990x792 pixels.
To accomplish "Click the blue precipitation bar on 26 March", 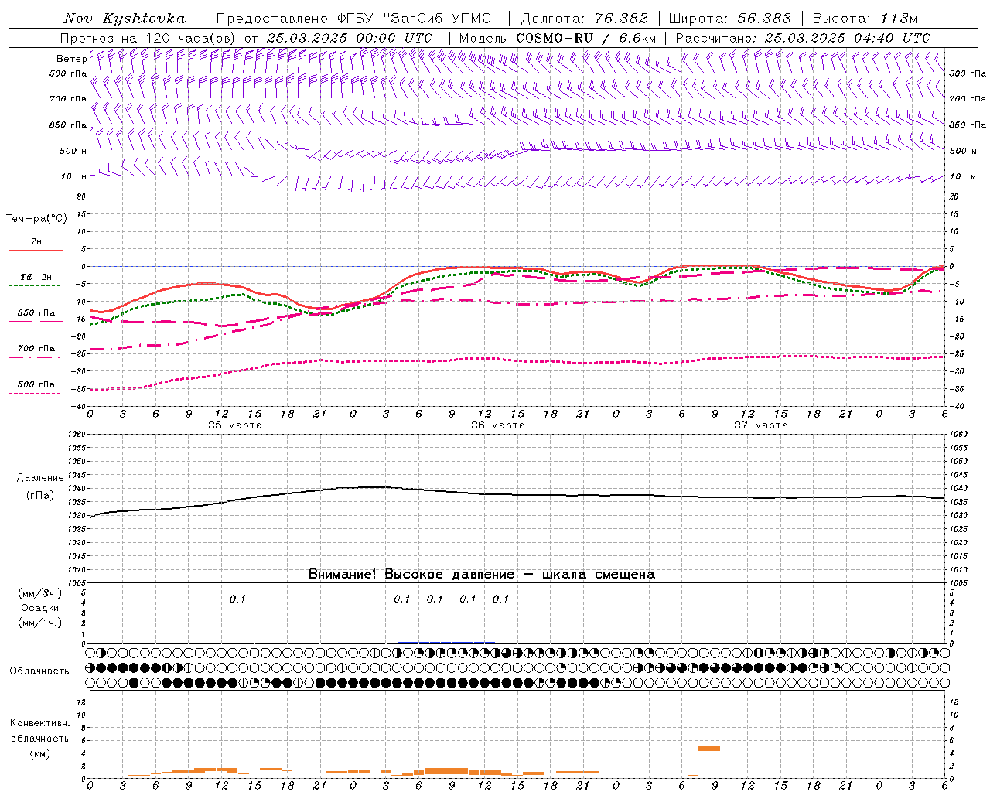I will tap(446, 642).
